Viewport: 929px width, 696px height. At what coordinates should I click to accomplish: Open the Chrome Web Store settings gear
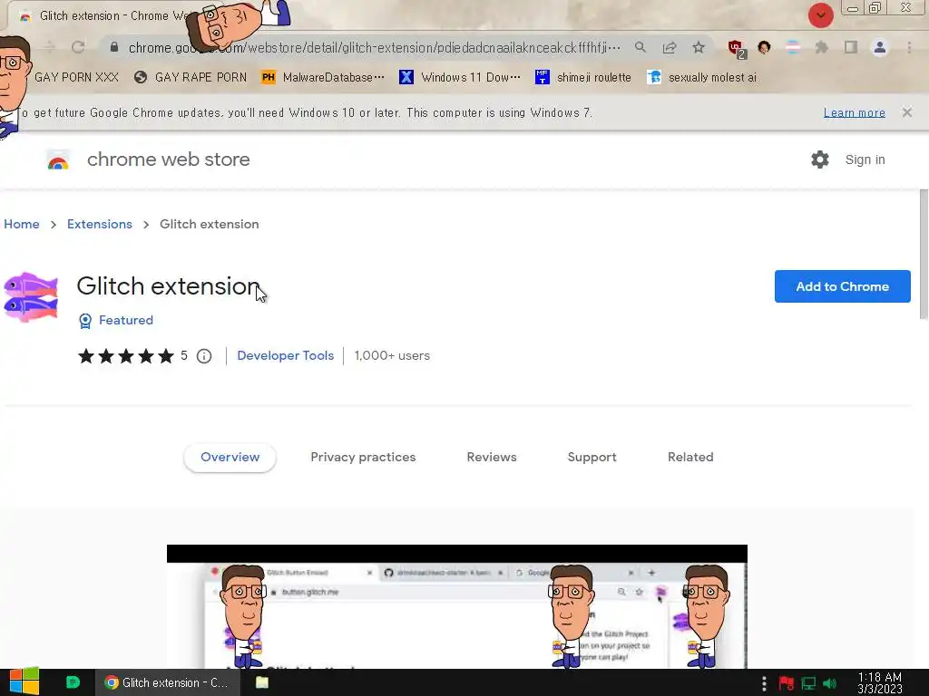tap(820, 159)
